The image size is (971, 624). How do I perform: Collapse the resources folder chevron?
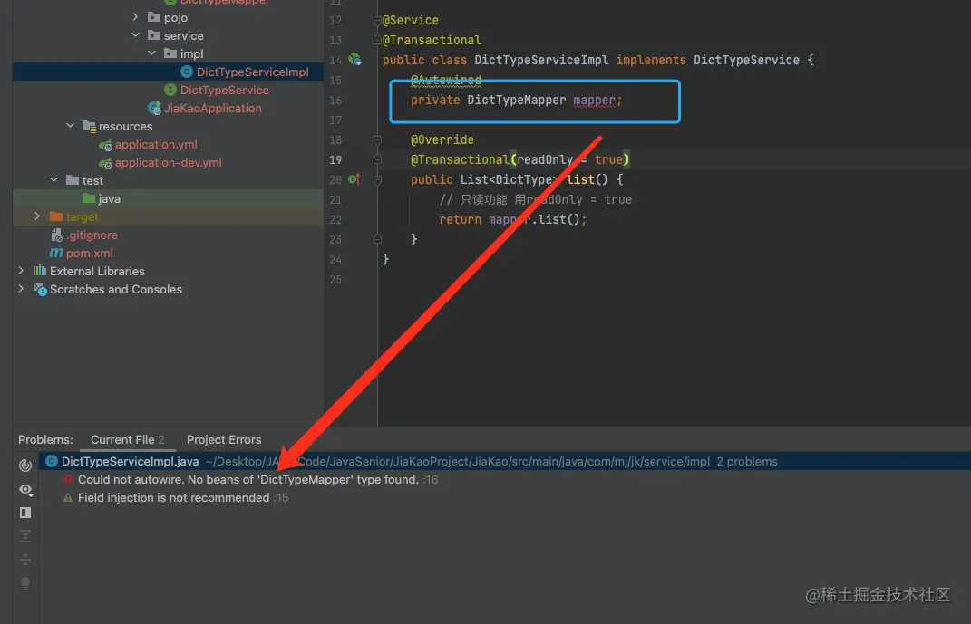70,126
